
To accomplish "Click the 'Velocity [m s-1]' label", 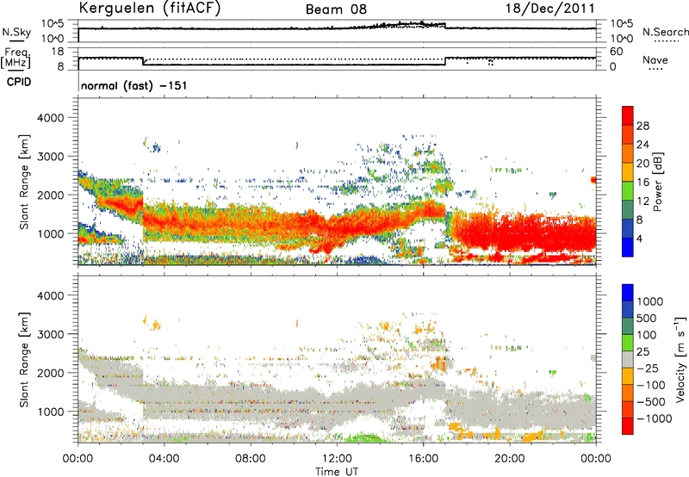I will click(x=680, y=359).
